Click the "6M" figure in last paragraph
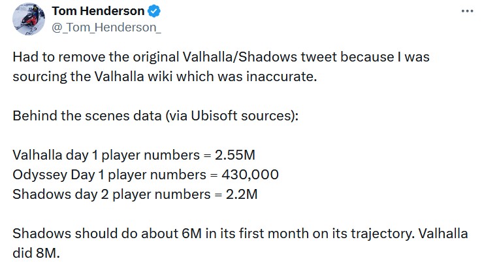This screenshot has width=482, height=263. click(x=191, y=234)
